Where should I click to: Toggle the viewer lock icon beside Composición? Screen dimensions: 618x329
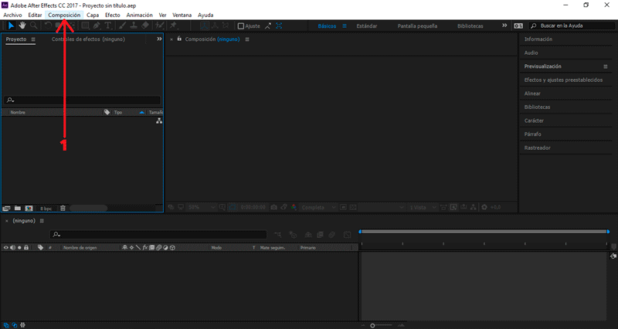[179, 39]
